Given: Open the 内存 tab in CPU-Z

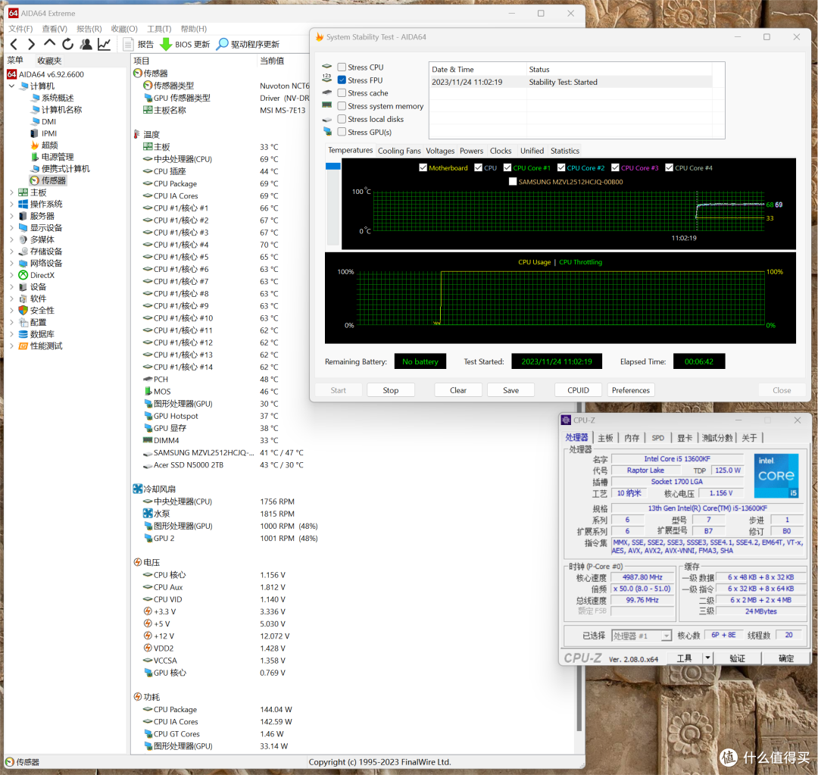Looking at the screenshot, I should tap(632, 438).
